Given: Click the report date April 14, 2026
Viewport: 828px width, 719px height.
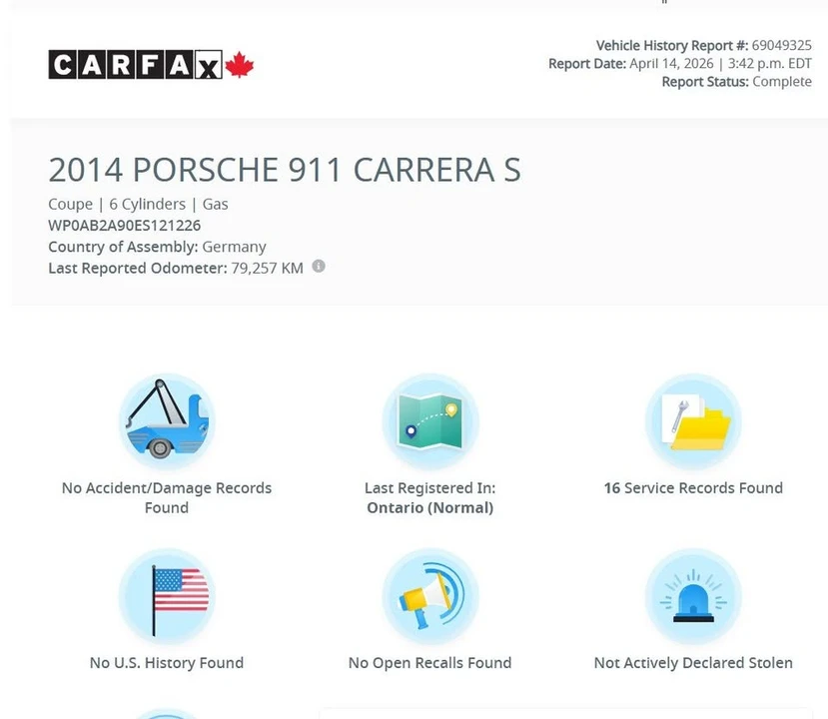Looking at the screenshot, I should click(671, 64).
